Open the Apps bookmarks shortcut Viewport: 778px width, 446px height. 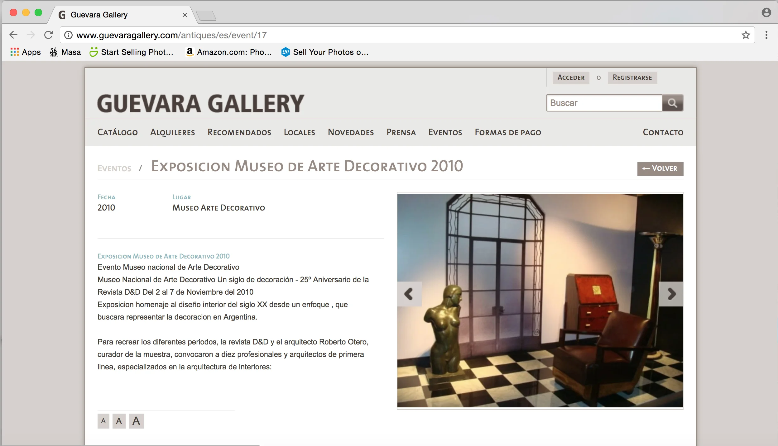pyautogui.click(x=26, y=52)
